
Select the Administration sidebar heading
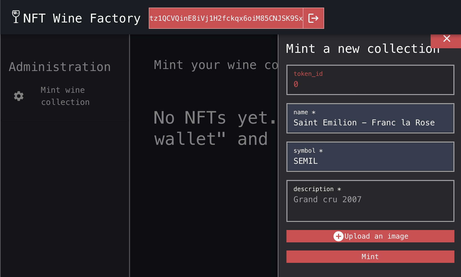tap(60, 67)
